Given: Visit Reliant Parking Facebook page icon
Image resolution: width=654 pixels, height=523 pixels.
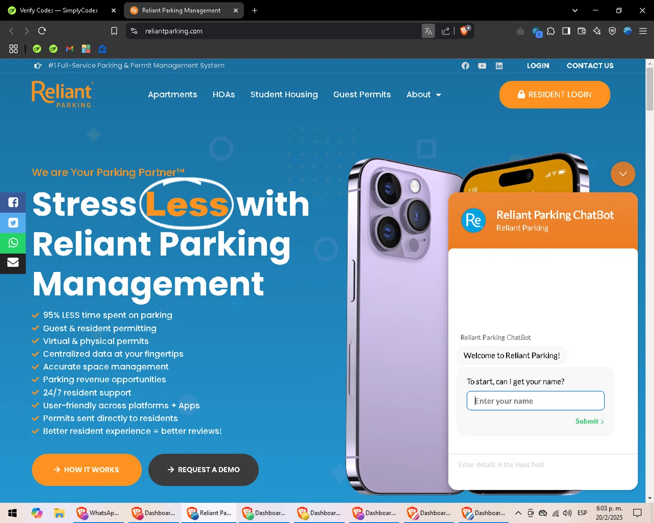Looking at the screenshot, I should [x=465, y=66].
